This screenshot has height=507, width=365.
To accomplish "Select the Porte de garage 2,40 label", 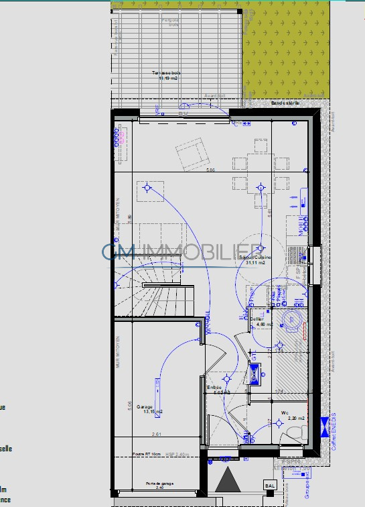I will [x=159, y=486].
